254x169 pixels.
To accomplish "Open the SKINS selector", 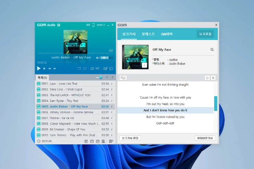I will pyautogui.click(x=101, y=25).
